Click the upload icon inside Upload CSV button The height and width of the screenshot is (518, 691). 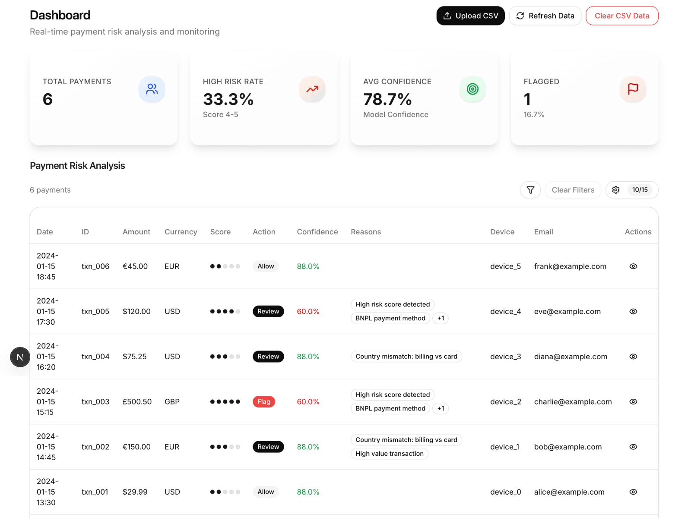coord(447,16)
